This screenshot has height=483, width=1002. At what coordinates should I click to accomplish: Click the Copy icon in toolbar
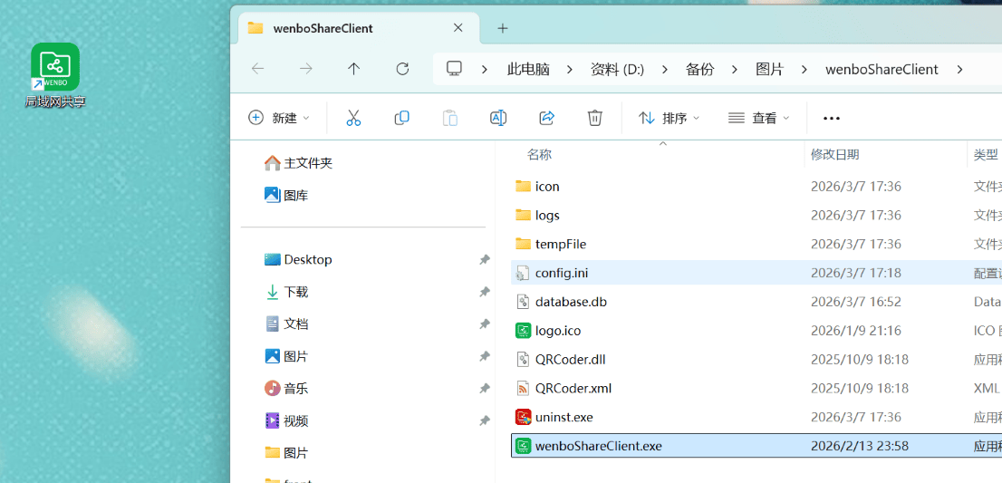(401, 118)
